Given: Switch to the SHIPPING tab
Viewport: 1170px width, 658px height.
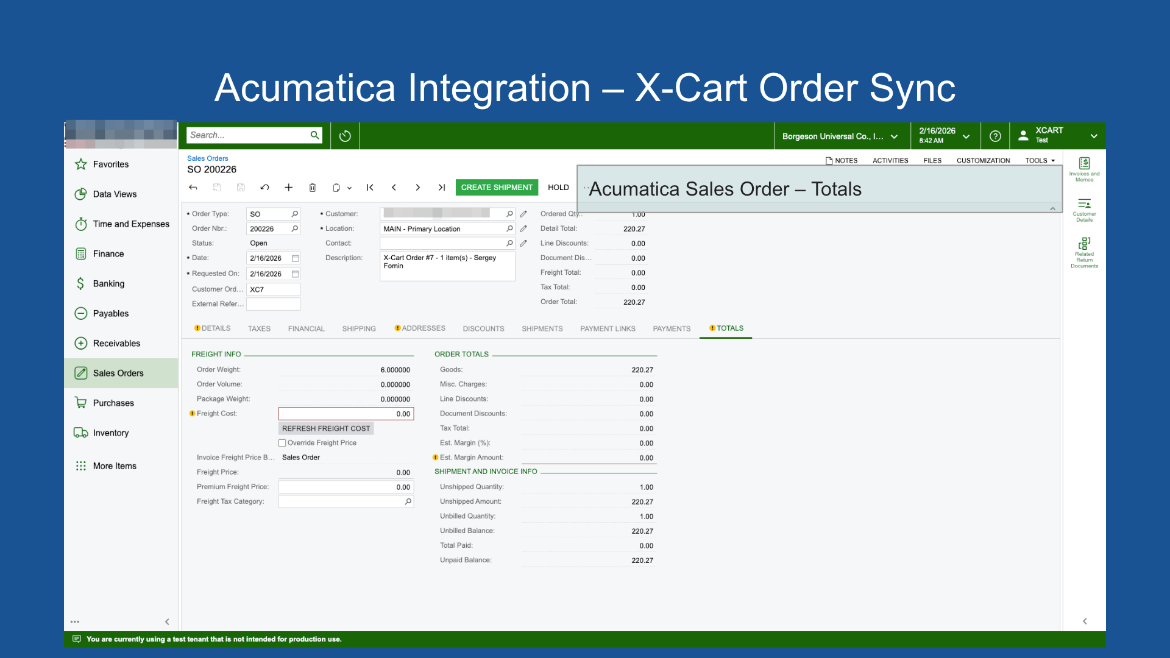Looking at the screenshot, I should [x=359, y=328].
